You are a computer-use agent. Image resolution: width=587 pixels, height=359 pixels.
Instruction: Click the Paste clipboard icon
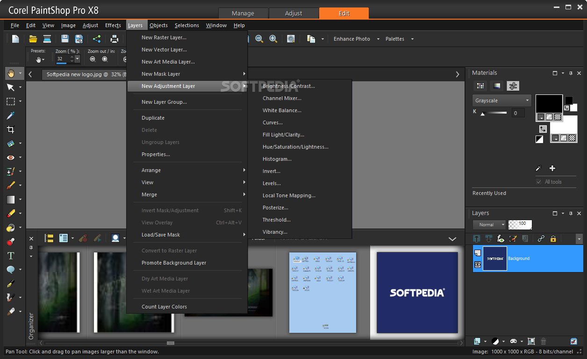311,39
